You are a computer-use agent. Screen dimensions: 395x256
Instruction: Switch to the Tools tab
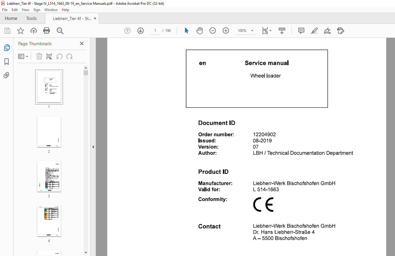[31, 18]
